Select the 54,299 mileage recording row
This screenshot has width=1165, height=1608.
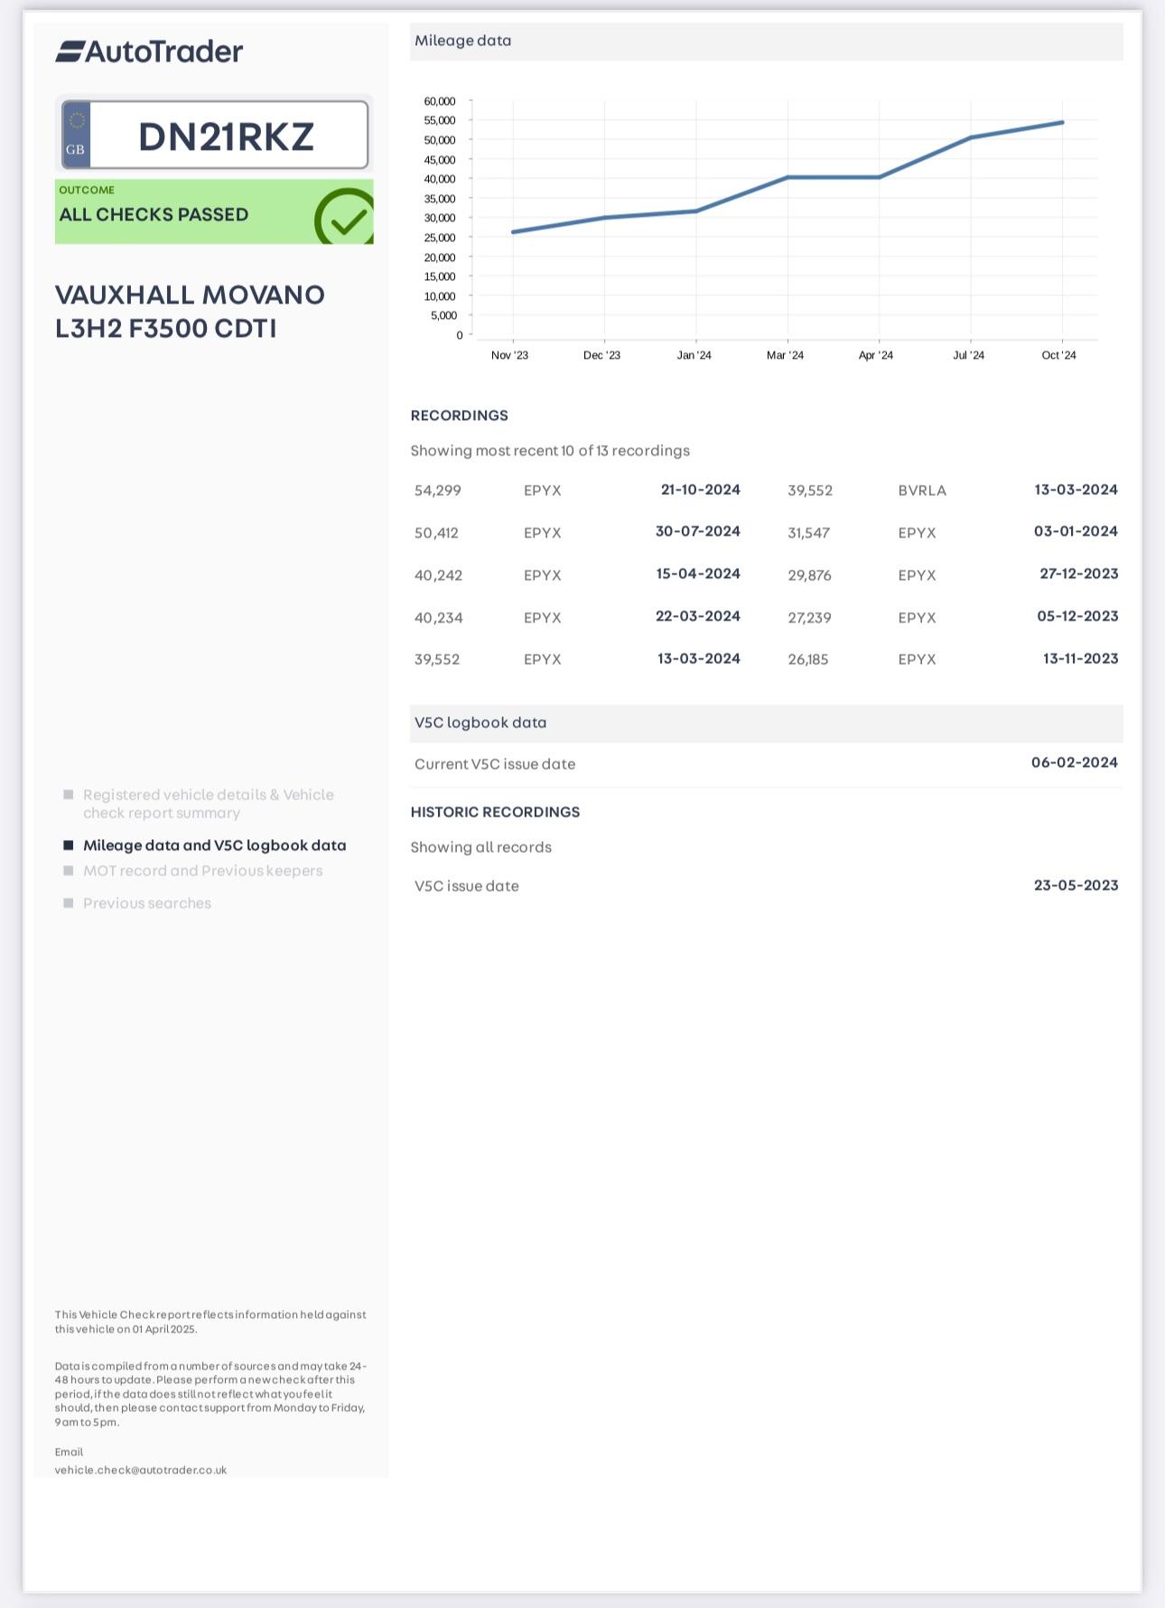(x=576, y=491)
